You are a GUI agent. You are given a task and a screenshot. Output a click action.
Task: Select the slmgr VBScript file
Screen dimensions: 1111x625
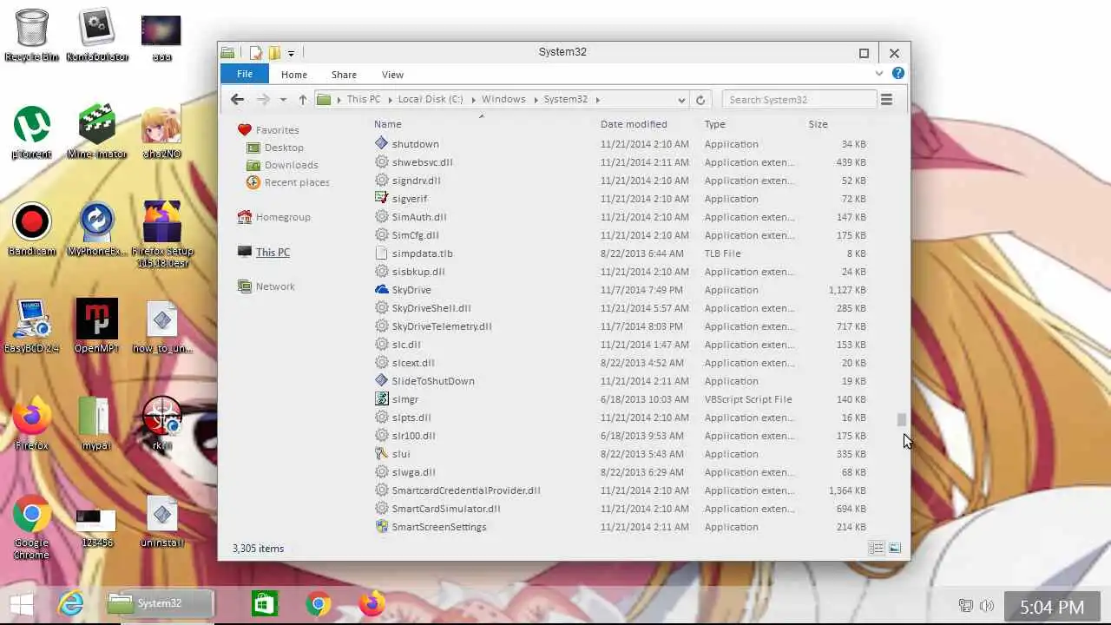(621, 399)
